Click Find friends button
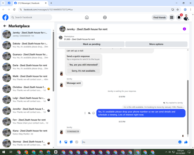Screen dimensions: 194x155 pyautogui.click(x=159, y=17)
